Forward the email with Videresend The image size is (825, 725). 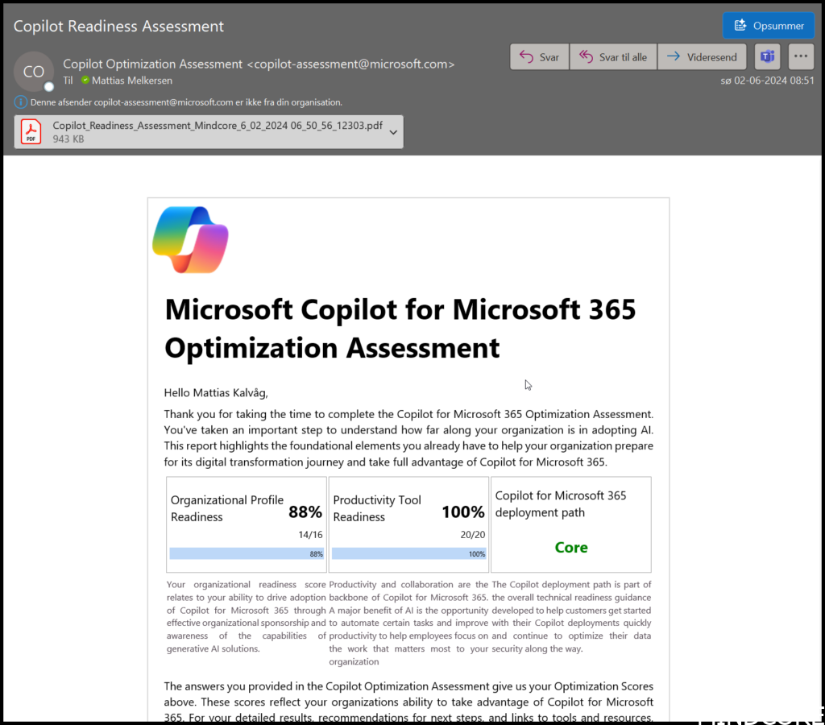pyautogui.click(x=702, y=57)
